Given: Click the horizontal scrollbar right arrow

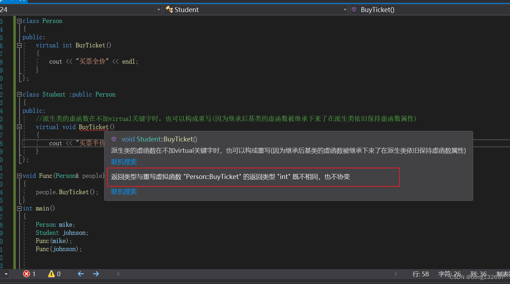Looking at the screenshot, I should point(396,274).
